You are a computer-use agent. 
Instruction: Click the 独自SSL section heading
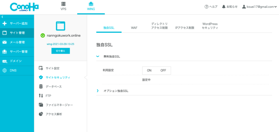tap(104, 45)
